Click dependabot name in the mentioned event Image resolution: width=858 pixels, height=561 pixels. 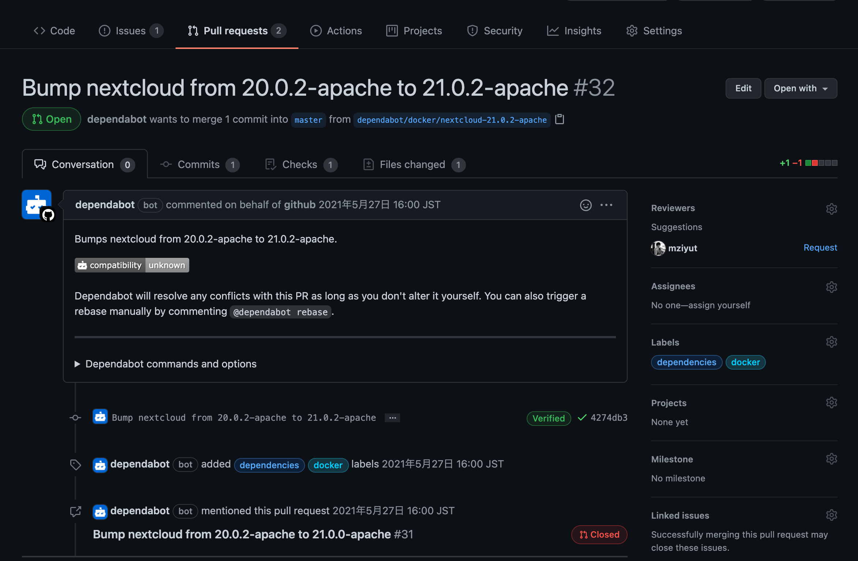140,511
